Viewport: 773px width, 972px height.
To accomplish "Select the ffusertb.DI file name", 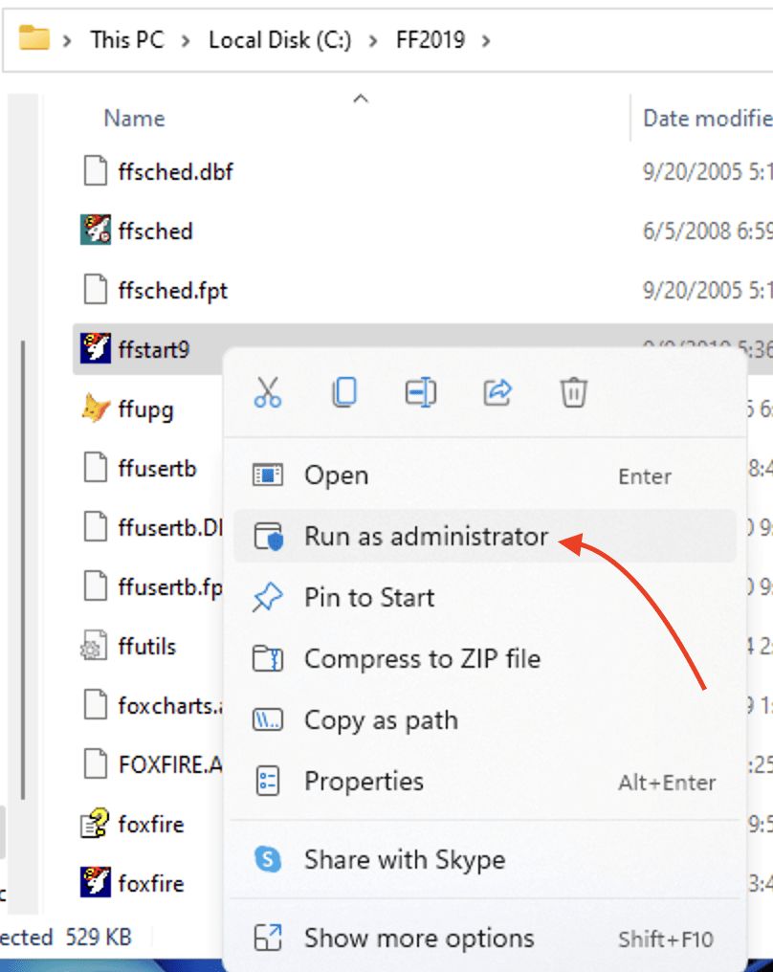I will (x=170, y=527).
